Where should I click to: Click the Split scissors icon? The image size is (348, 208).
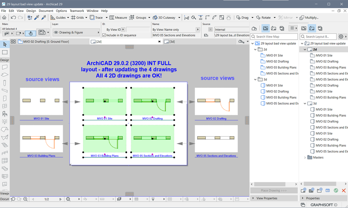(x=187, y=17)
